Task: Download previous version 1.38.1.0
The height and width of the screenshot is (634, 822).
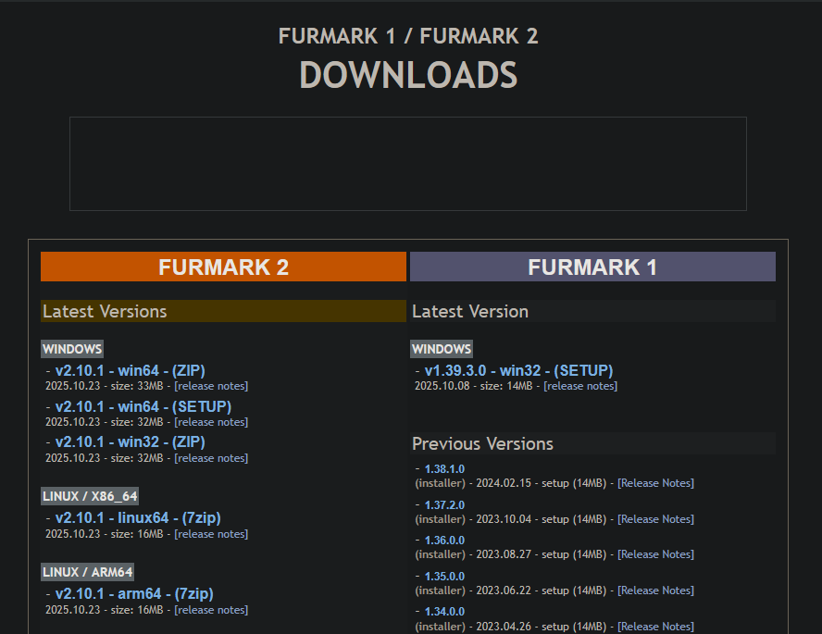Action: (x=444, y=469)
